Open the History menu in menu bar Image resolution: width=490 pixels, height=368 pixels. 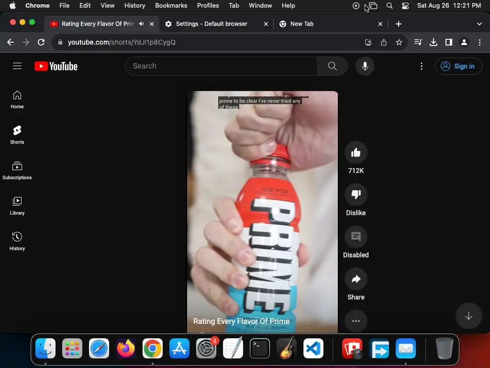pos(134,6)
